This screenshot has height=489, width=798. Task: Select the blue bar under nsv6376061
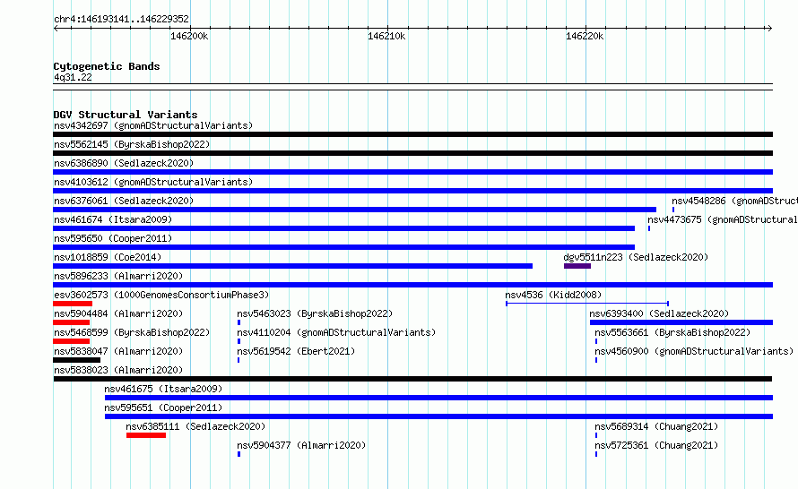355,210
